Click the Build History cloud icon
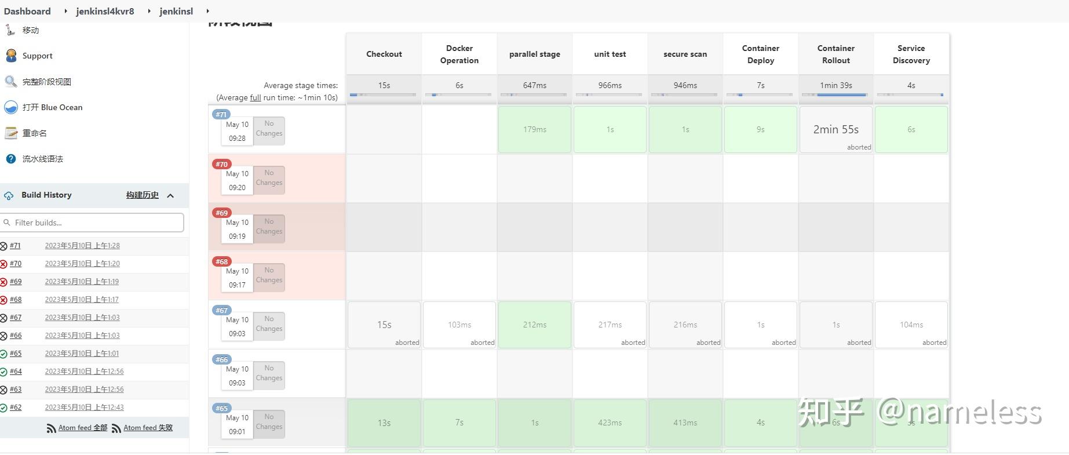1069x455 pixels. click(x=9, y=195)
